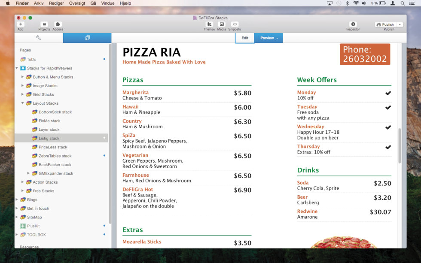Expand the Free Stacks folder
The height and width of the screenshot is (263, 421).
click(x=22, y=191)
